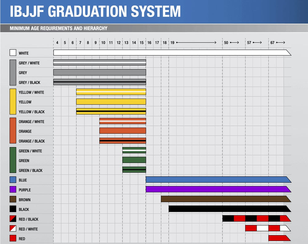308x244 pixels.
Task: Click the solid orange timeline bar
Action: [123, 131]
